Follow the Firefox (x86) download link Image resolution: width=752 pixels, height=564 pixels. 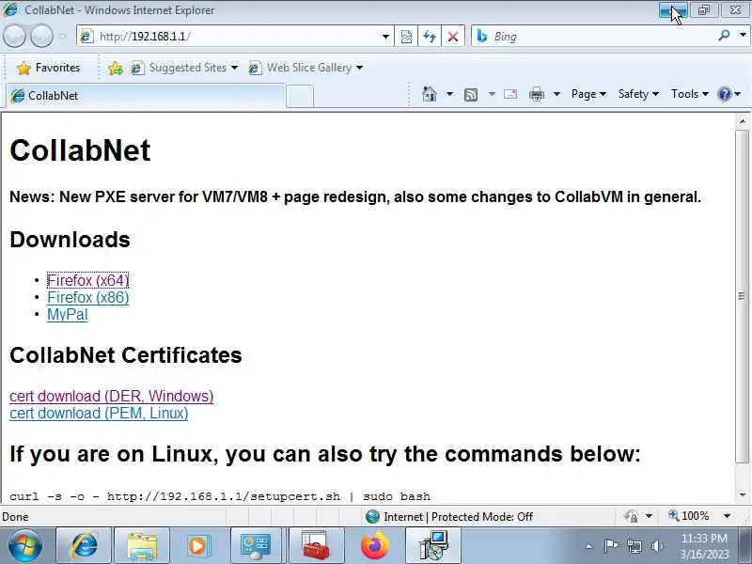(87, 297)
